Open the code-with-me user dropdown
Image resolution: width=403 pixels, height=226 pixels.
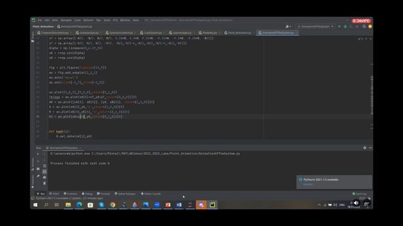(288, 26)
